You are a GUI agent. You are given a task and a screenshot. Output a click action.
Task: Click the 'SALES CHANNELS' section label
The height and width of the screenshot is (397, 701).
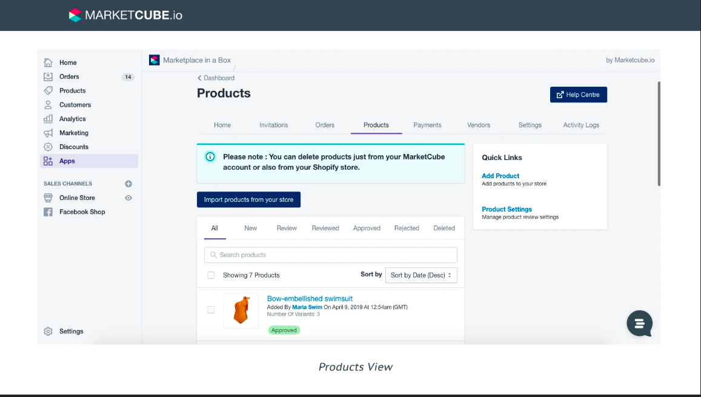point(68,184)
